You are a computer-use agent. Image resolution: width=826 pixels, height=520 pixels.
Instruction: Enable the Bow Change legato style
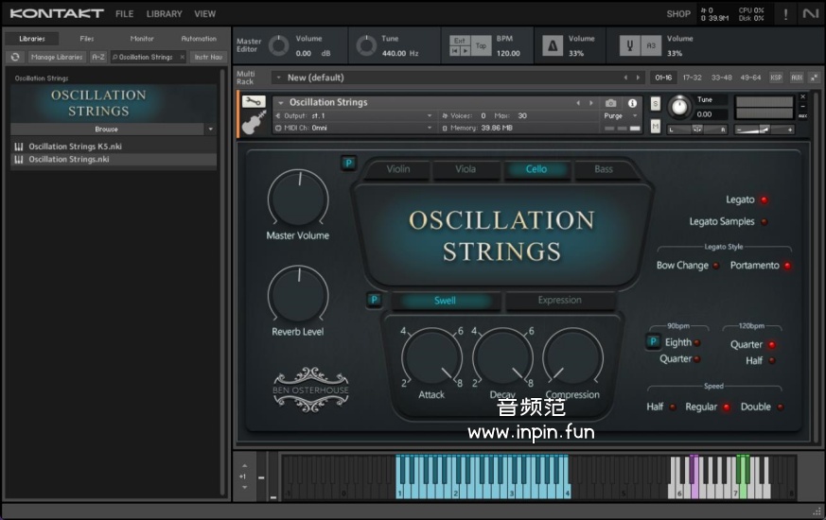pyautogui.click(x=716, y=267)
